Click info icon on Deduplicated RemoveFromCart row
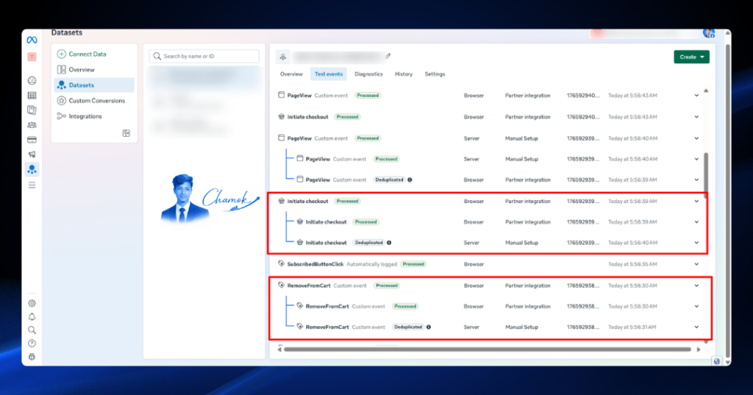 point(429,327)
